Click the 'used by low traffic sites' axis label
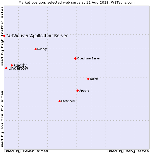 tap(2, 120)
